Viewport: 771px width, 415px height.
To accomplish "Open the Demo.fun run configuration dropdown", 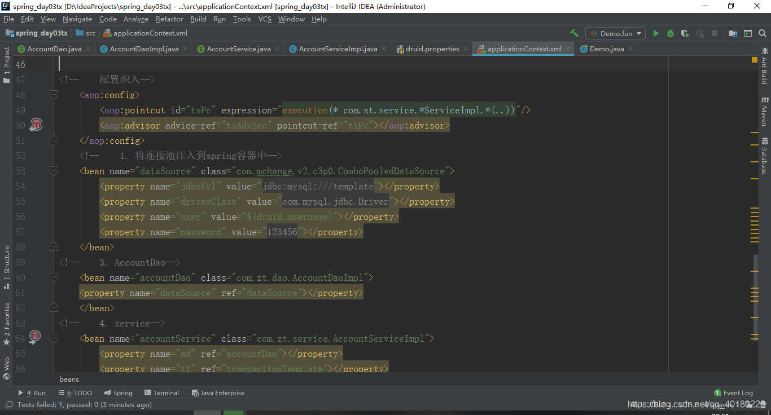I will 615,33.
